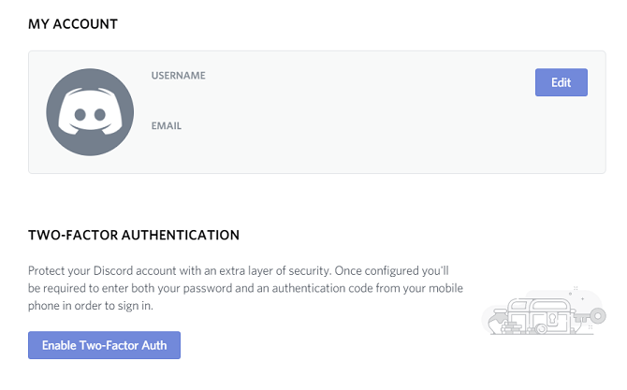Click the EMAIL label
627x390 pixels.
[167, 125]
